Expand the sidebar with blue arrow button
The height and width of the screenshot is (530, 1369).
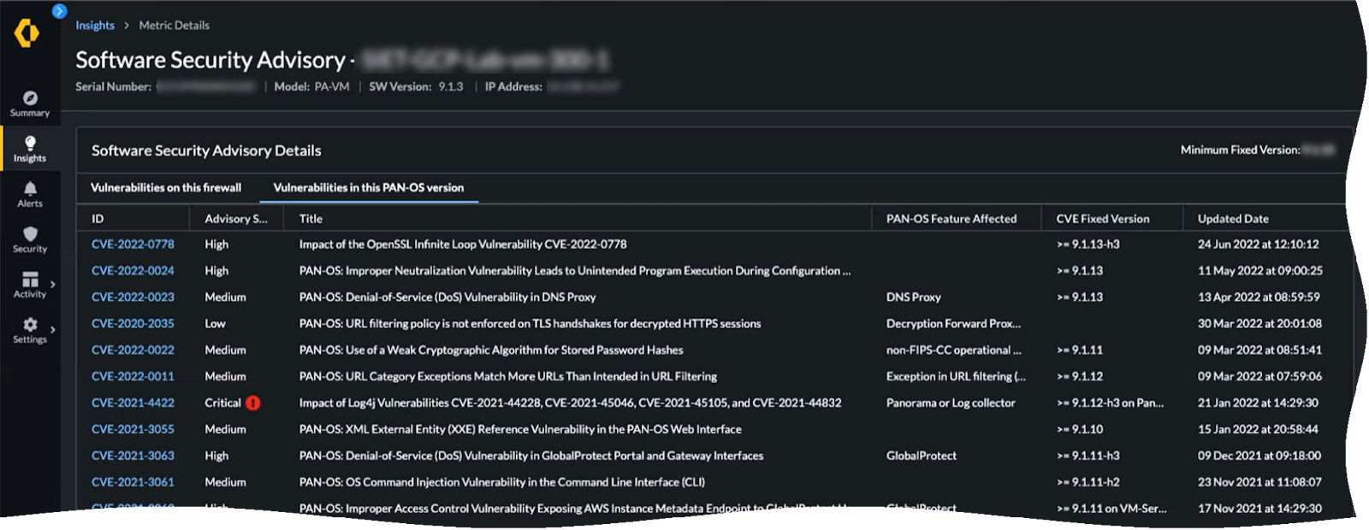tap(59, 11)
